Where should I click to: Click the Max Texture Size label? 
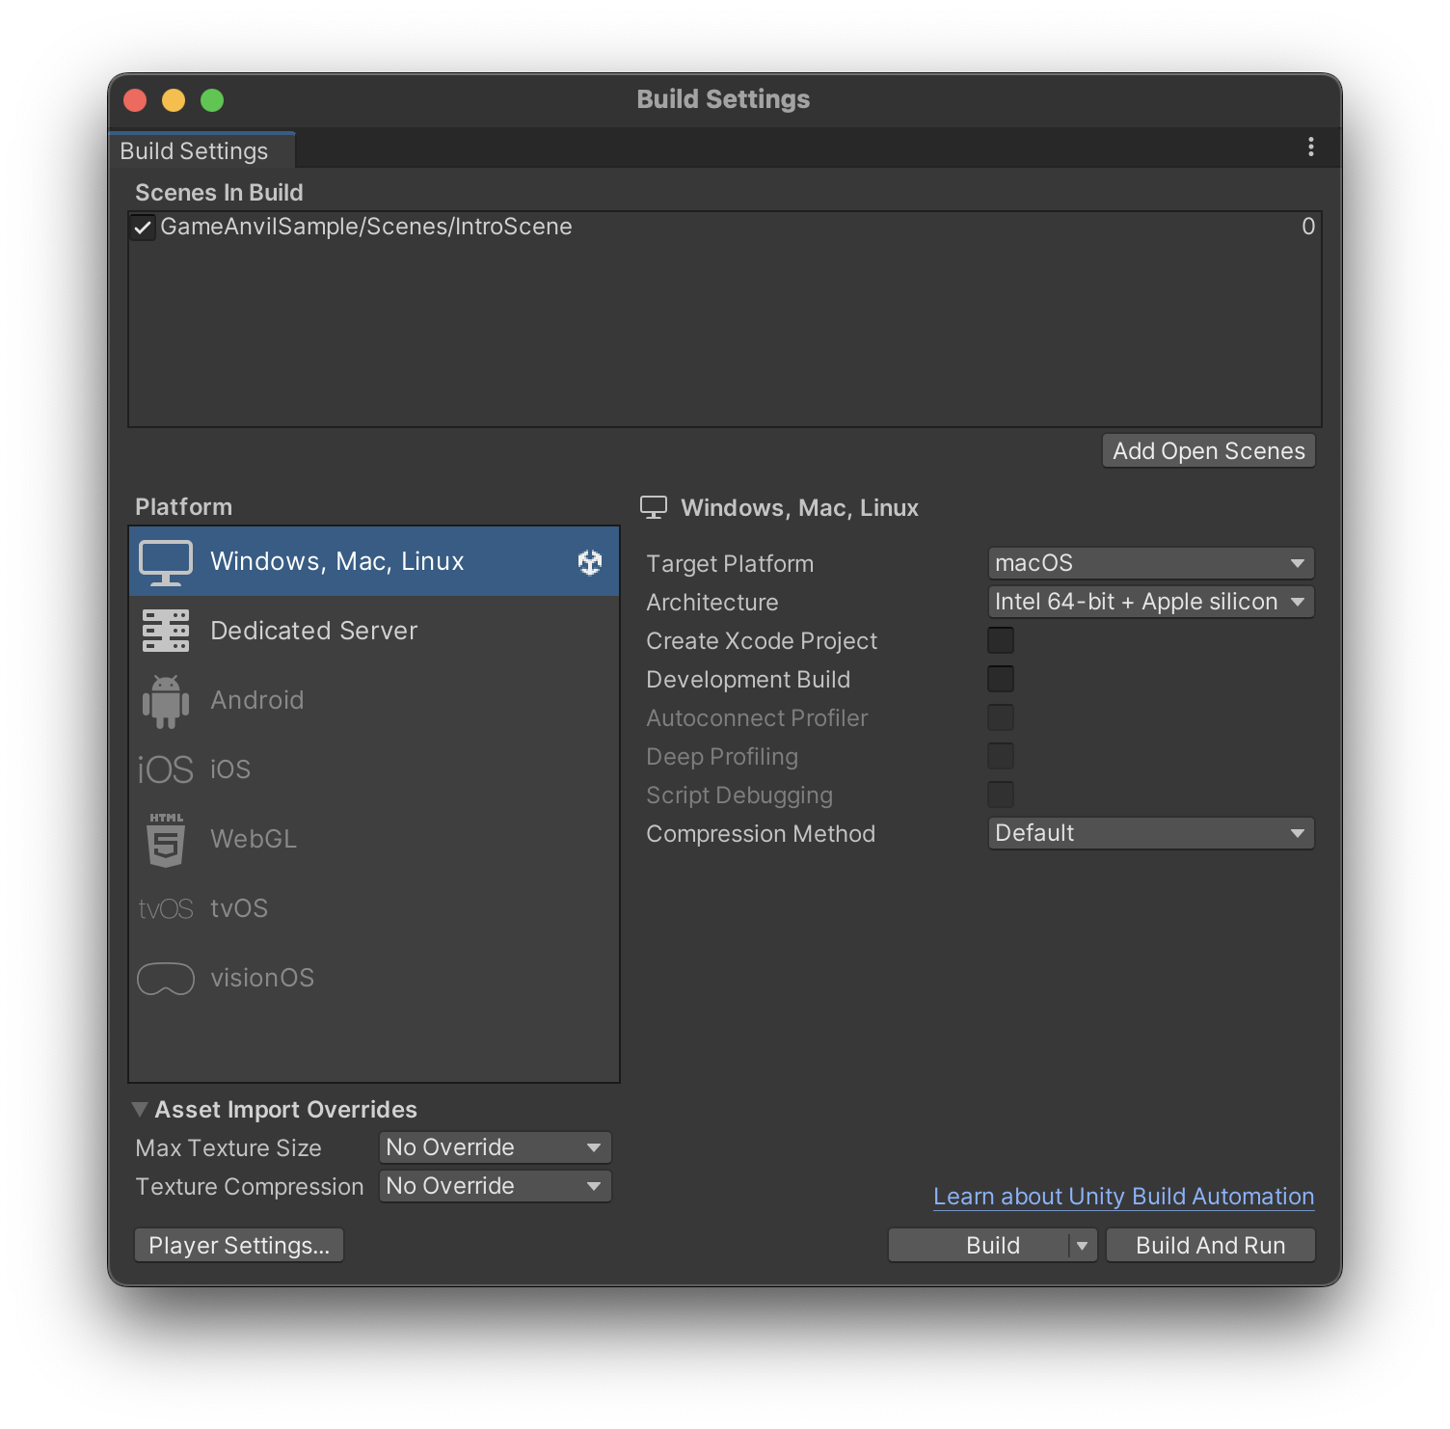coord(228,1148)
